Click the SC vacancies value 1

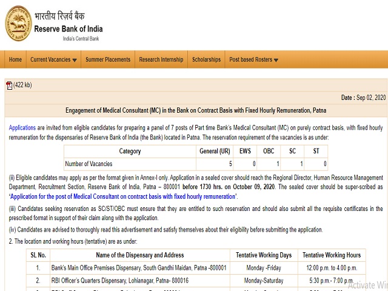click(301, 164)
